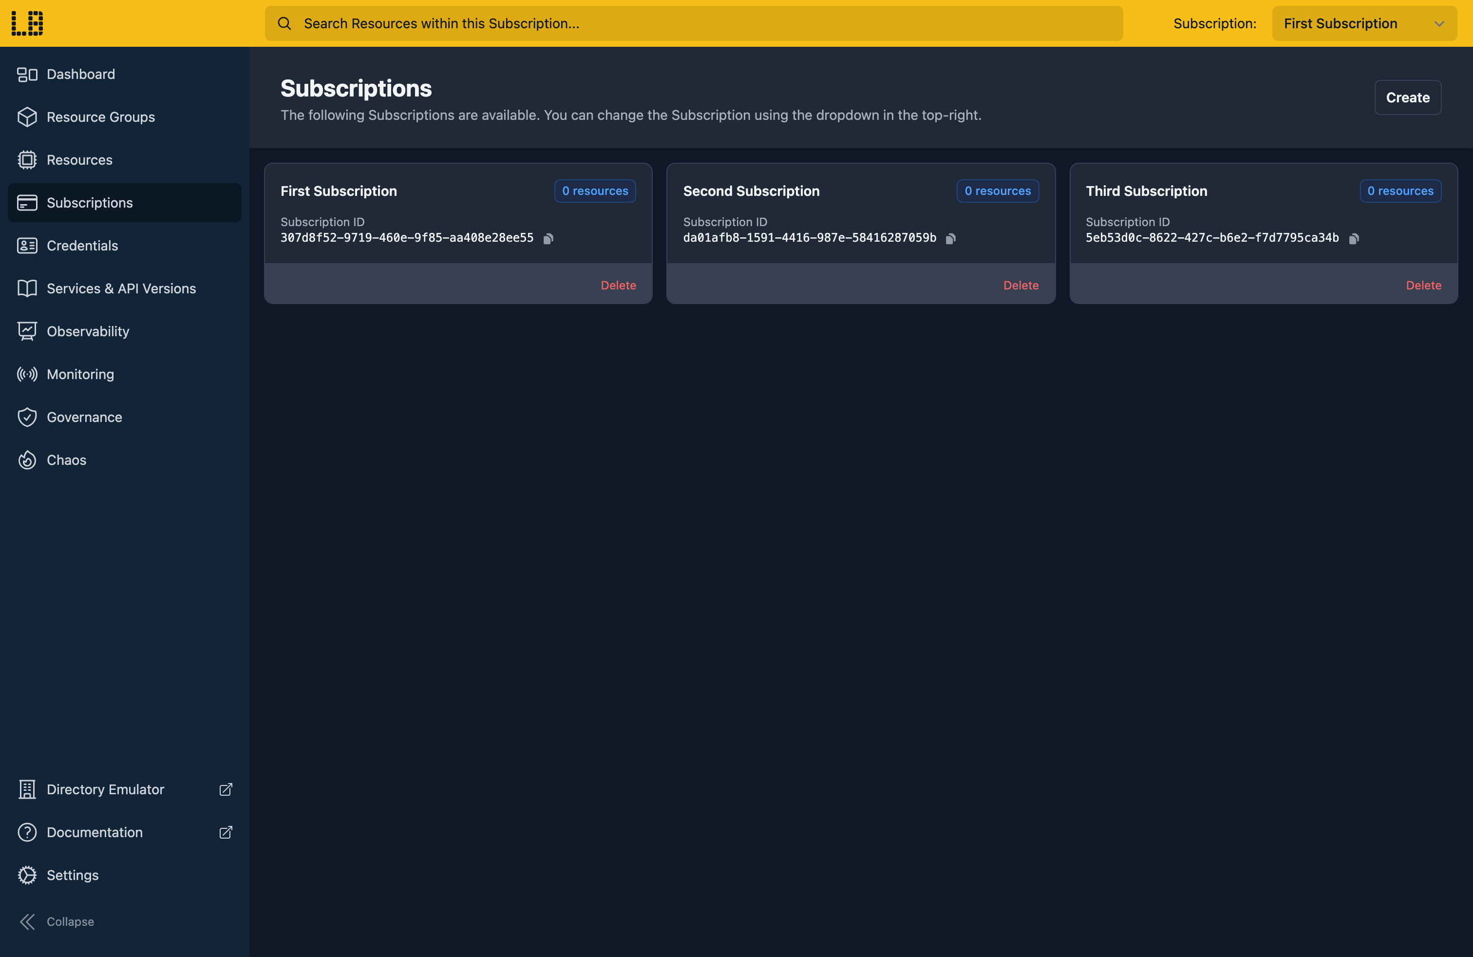Click the Third Subscription 0 resources badge
This screenshot has width=1473, height=957.
1400,191
